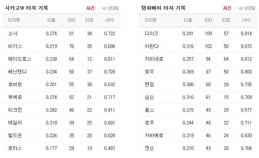This screenshot has width=259, height=158.
Task: Select 시즌 tab in 시카고W batting table
Action: coord(90,8)
